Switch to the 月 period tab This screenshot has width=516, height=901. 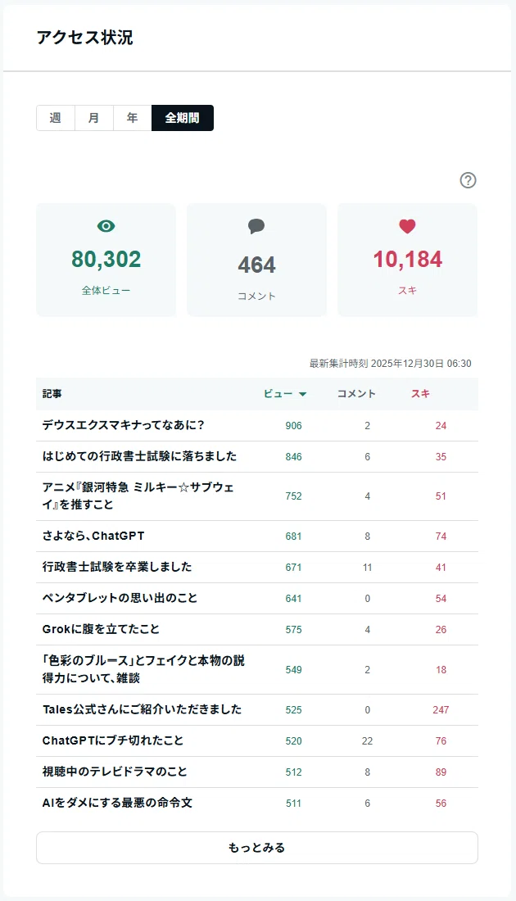pos(93,118)
